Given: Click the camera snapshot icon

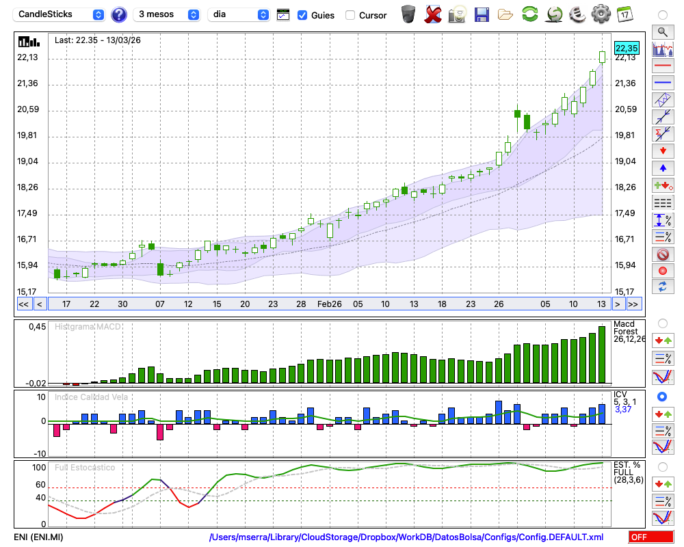Looking at the screenshot, I should tap(457, 14).
